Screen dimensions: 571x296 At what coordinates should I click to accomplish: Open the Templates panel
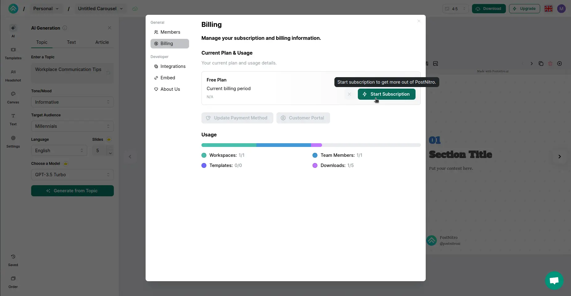(x=13, y=53)
